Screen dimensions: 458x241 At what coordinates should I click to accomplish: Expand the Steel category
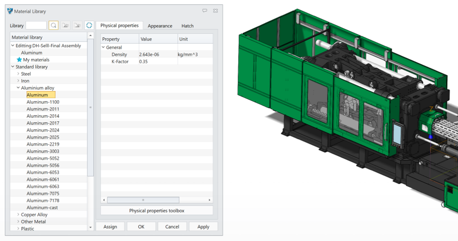[x=18, y=74]
